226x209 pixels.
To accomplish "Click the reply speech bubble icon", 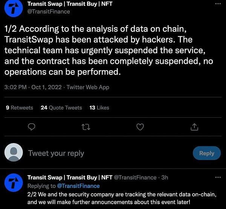I will (x=31, y=127).
